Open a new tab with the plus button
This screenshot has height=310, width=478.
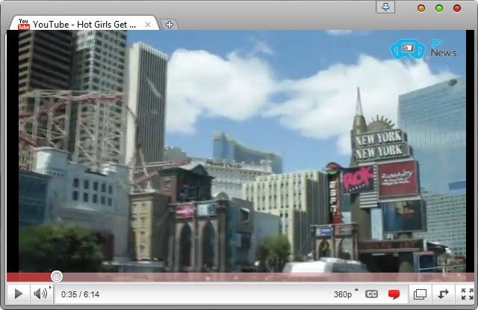(x=170, y=25)
